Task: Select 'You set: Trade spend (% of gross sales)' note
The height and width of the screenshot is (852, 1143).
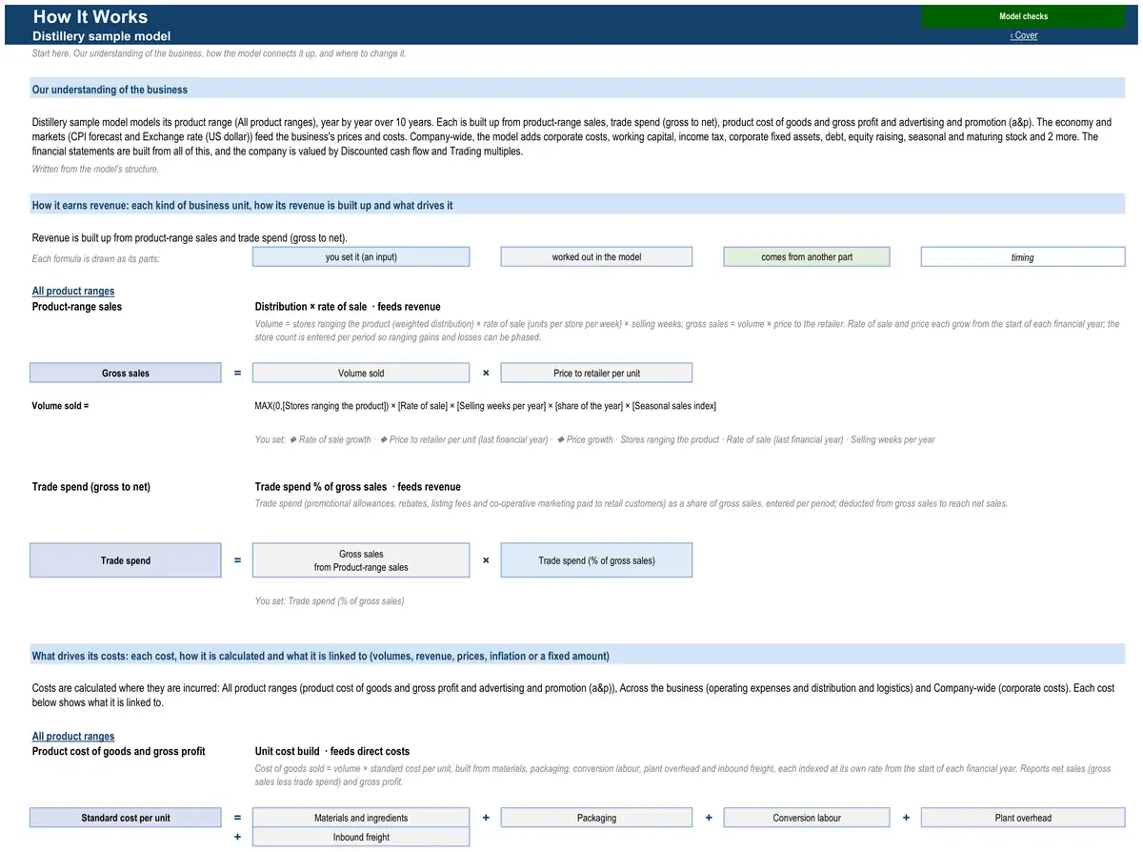Action: 330,601
